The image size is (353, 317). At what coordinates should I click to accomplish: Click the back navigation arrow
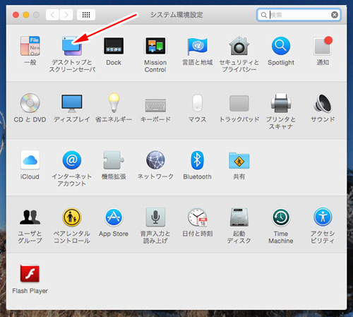52,15
